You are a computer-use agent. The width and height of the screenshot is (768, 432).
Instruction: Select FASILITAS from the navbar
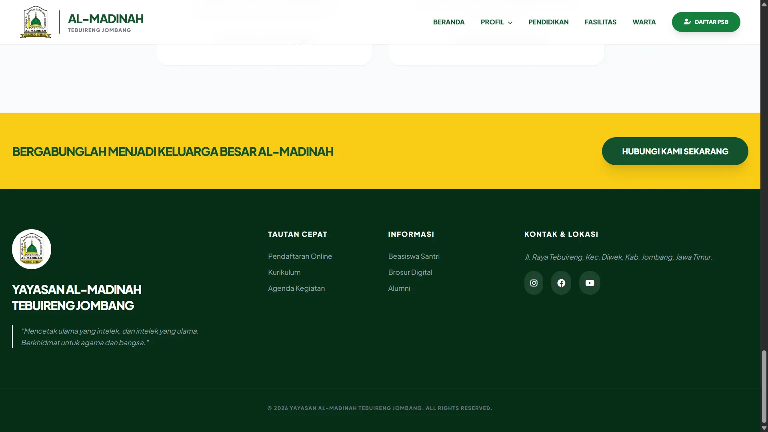pos(601,22)
